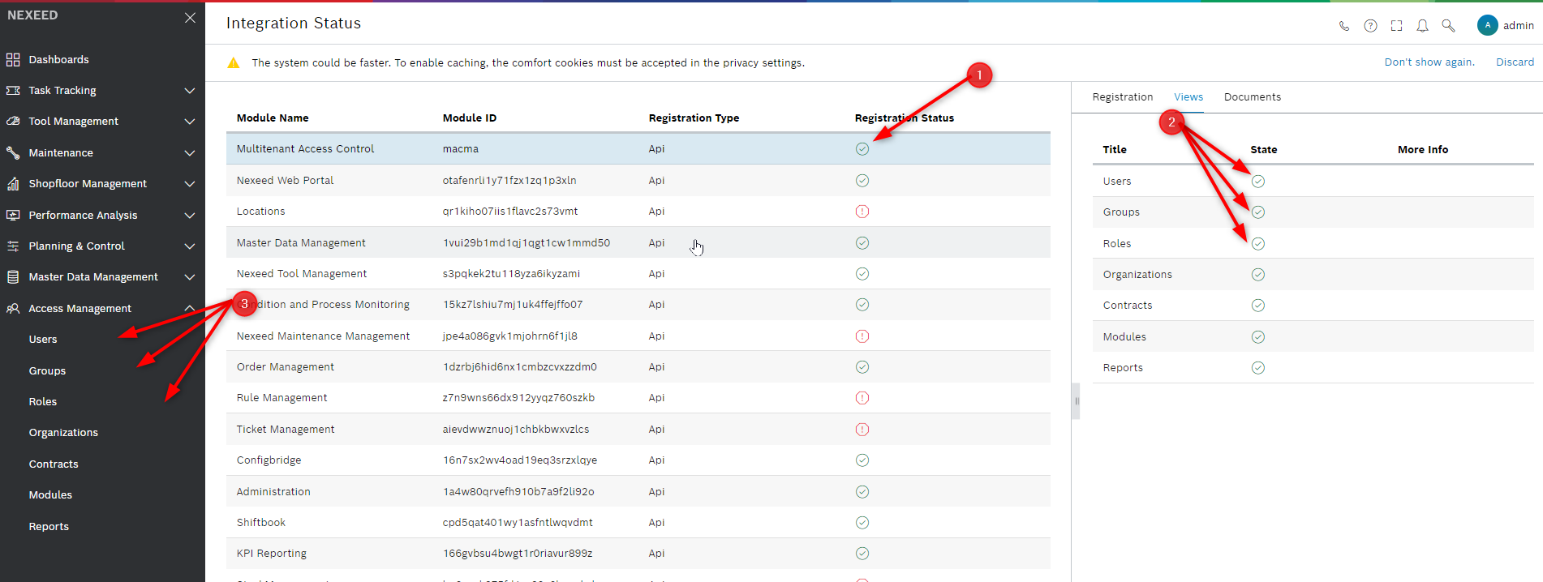
Task: Select the Order Management row
Action: coord(638,367)
